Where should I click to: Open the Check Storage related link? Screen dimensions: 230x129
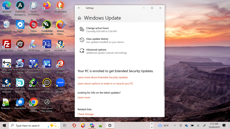(85, 114)
